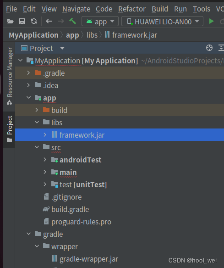This screenshot has height=268, width=224.
Task: Select the orange build folder row
Action: [120, 110]
